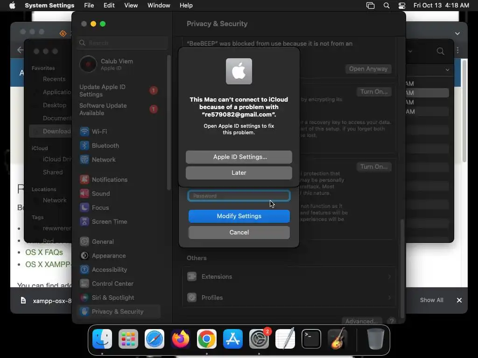Open Software Update Available notice
This screenshot has width=478, height=358.
click(x=119, y=109)
